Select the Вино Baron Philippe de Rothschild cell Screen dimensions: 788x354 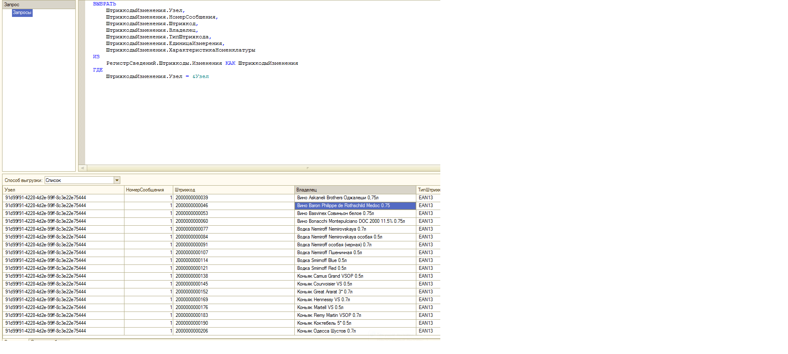point(355,205)
